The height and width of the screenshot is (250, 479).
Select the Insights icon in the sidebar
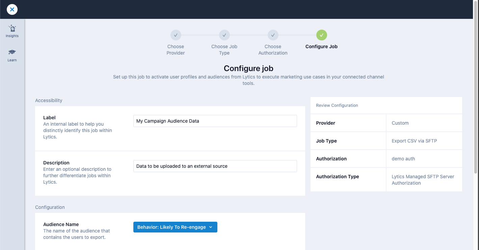(x=12, y=31)
